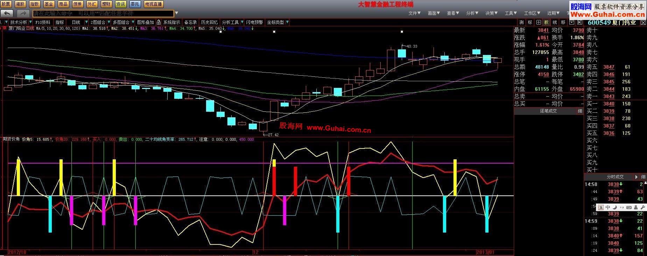Open the 查看 (View) menu
Viewport: 647px width, 256px height.
pyautogui.click(x=453, y=13)
